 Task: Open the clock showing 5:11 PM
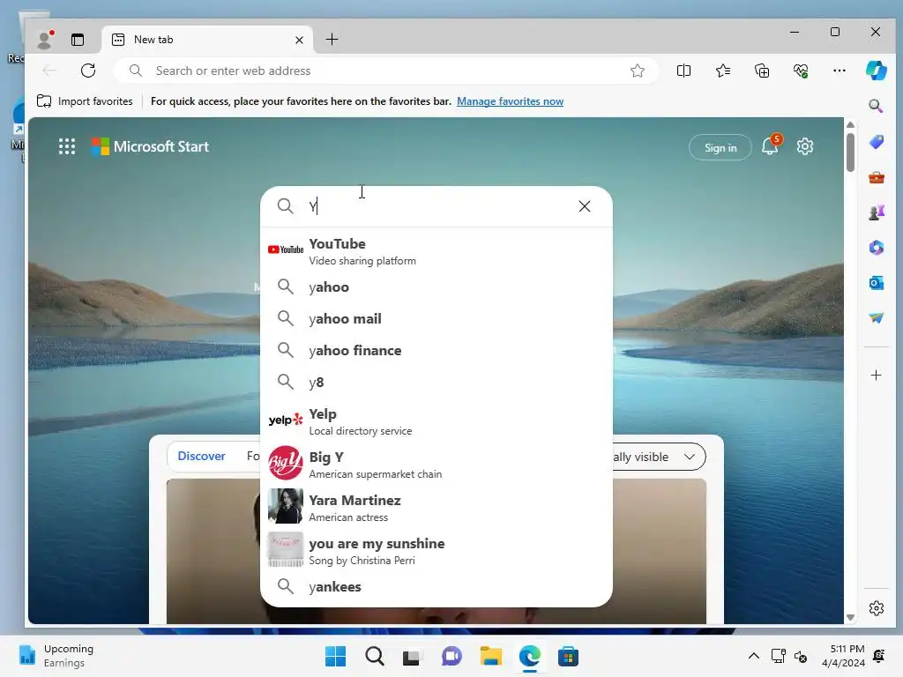coord(844,656)
